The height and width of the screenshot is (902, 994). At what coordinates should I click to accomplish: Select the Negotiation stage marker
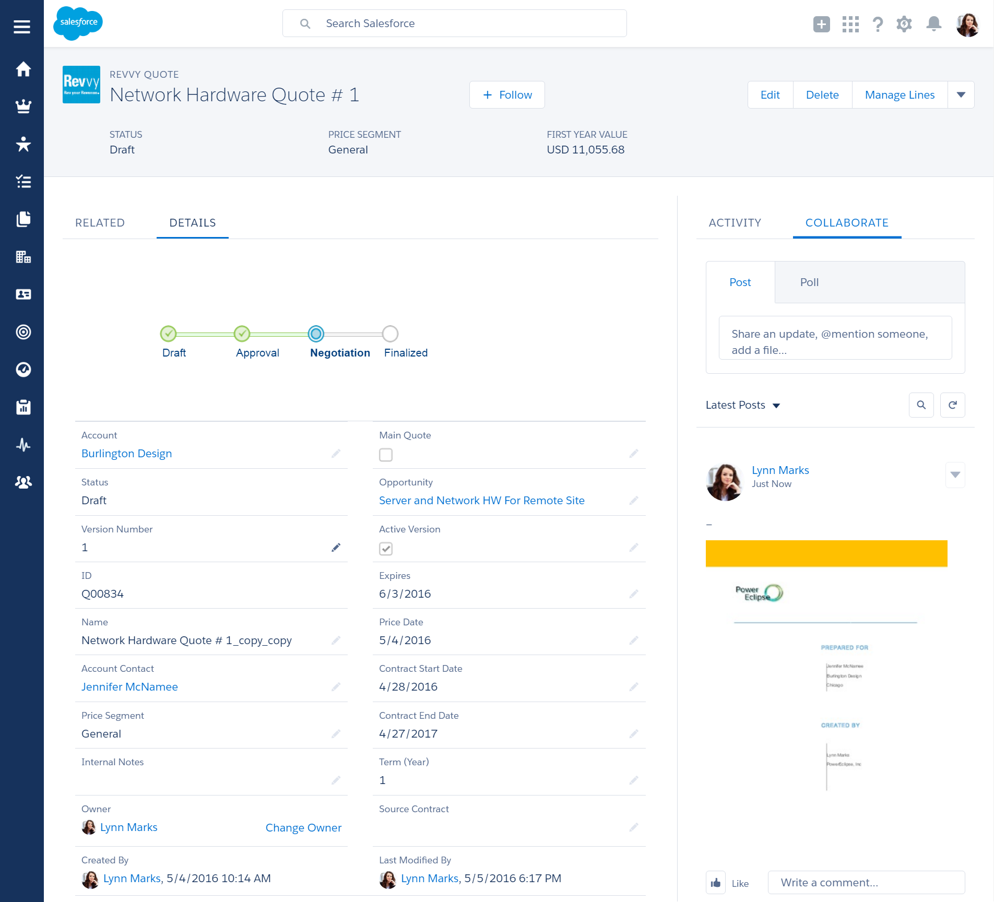pos(316,333)
